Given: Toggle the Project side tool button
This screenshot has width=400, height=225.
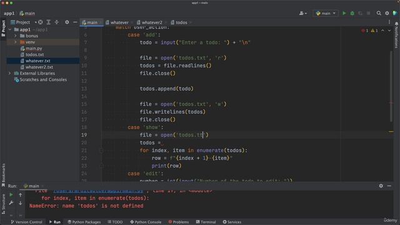Looking at the screenshot, I should (x=3, y=28).
